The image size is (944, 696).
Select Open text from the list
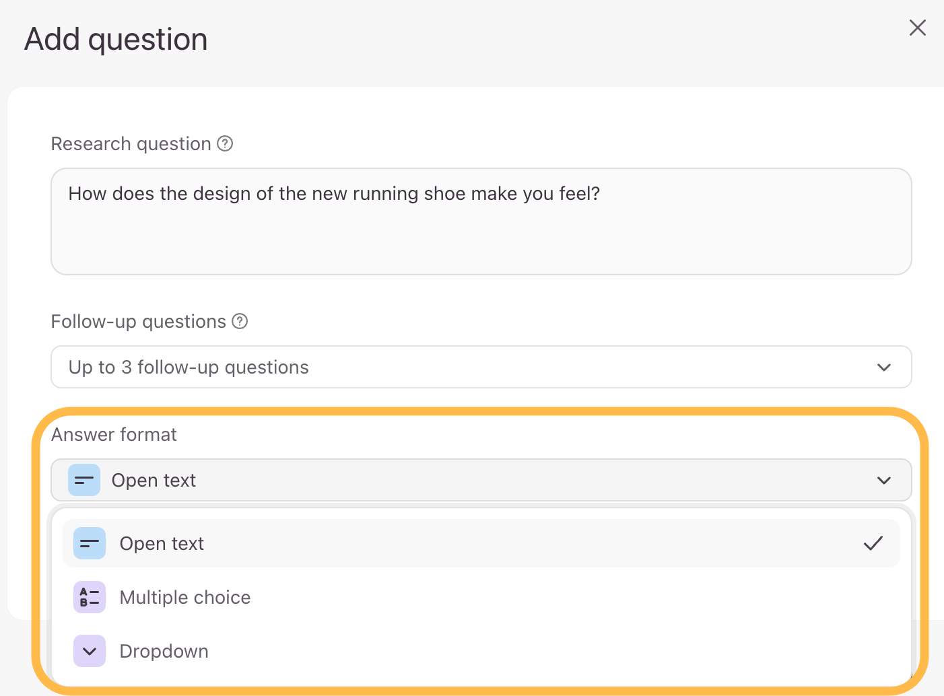[x=481, y=543]
